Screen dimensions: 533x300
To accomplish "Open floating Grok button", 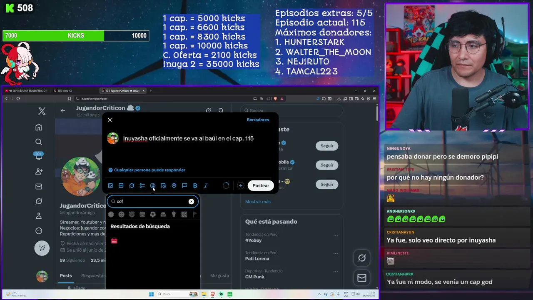I will tap(362, 258).
